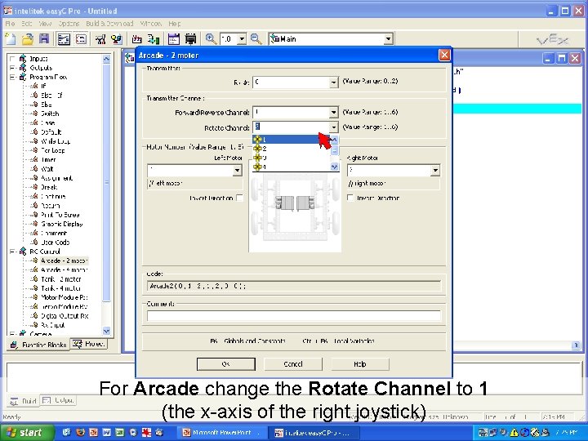This screenshot has height=441, width=588.
Task: Click the Firefox quick launch icon in taskbar
Action: click(80, 432)
